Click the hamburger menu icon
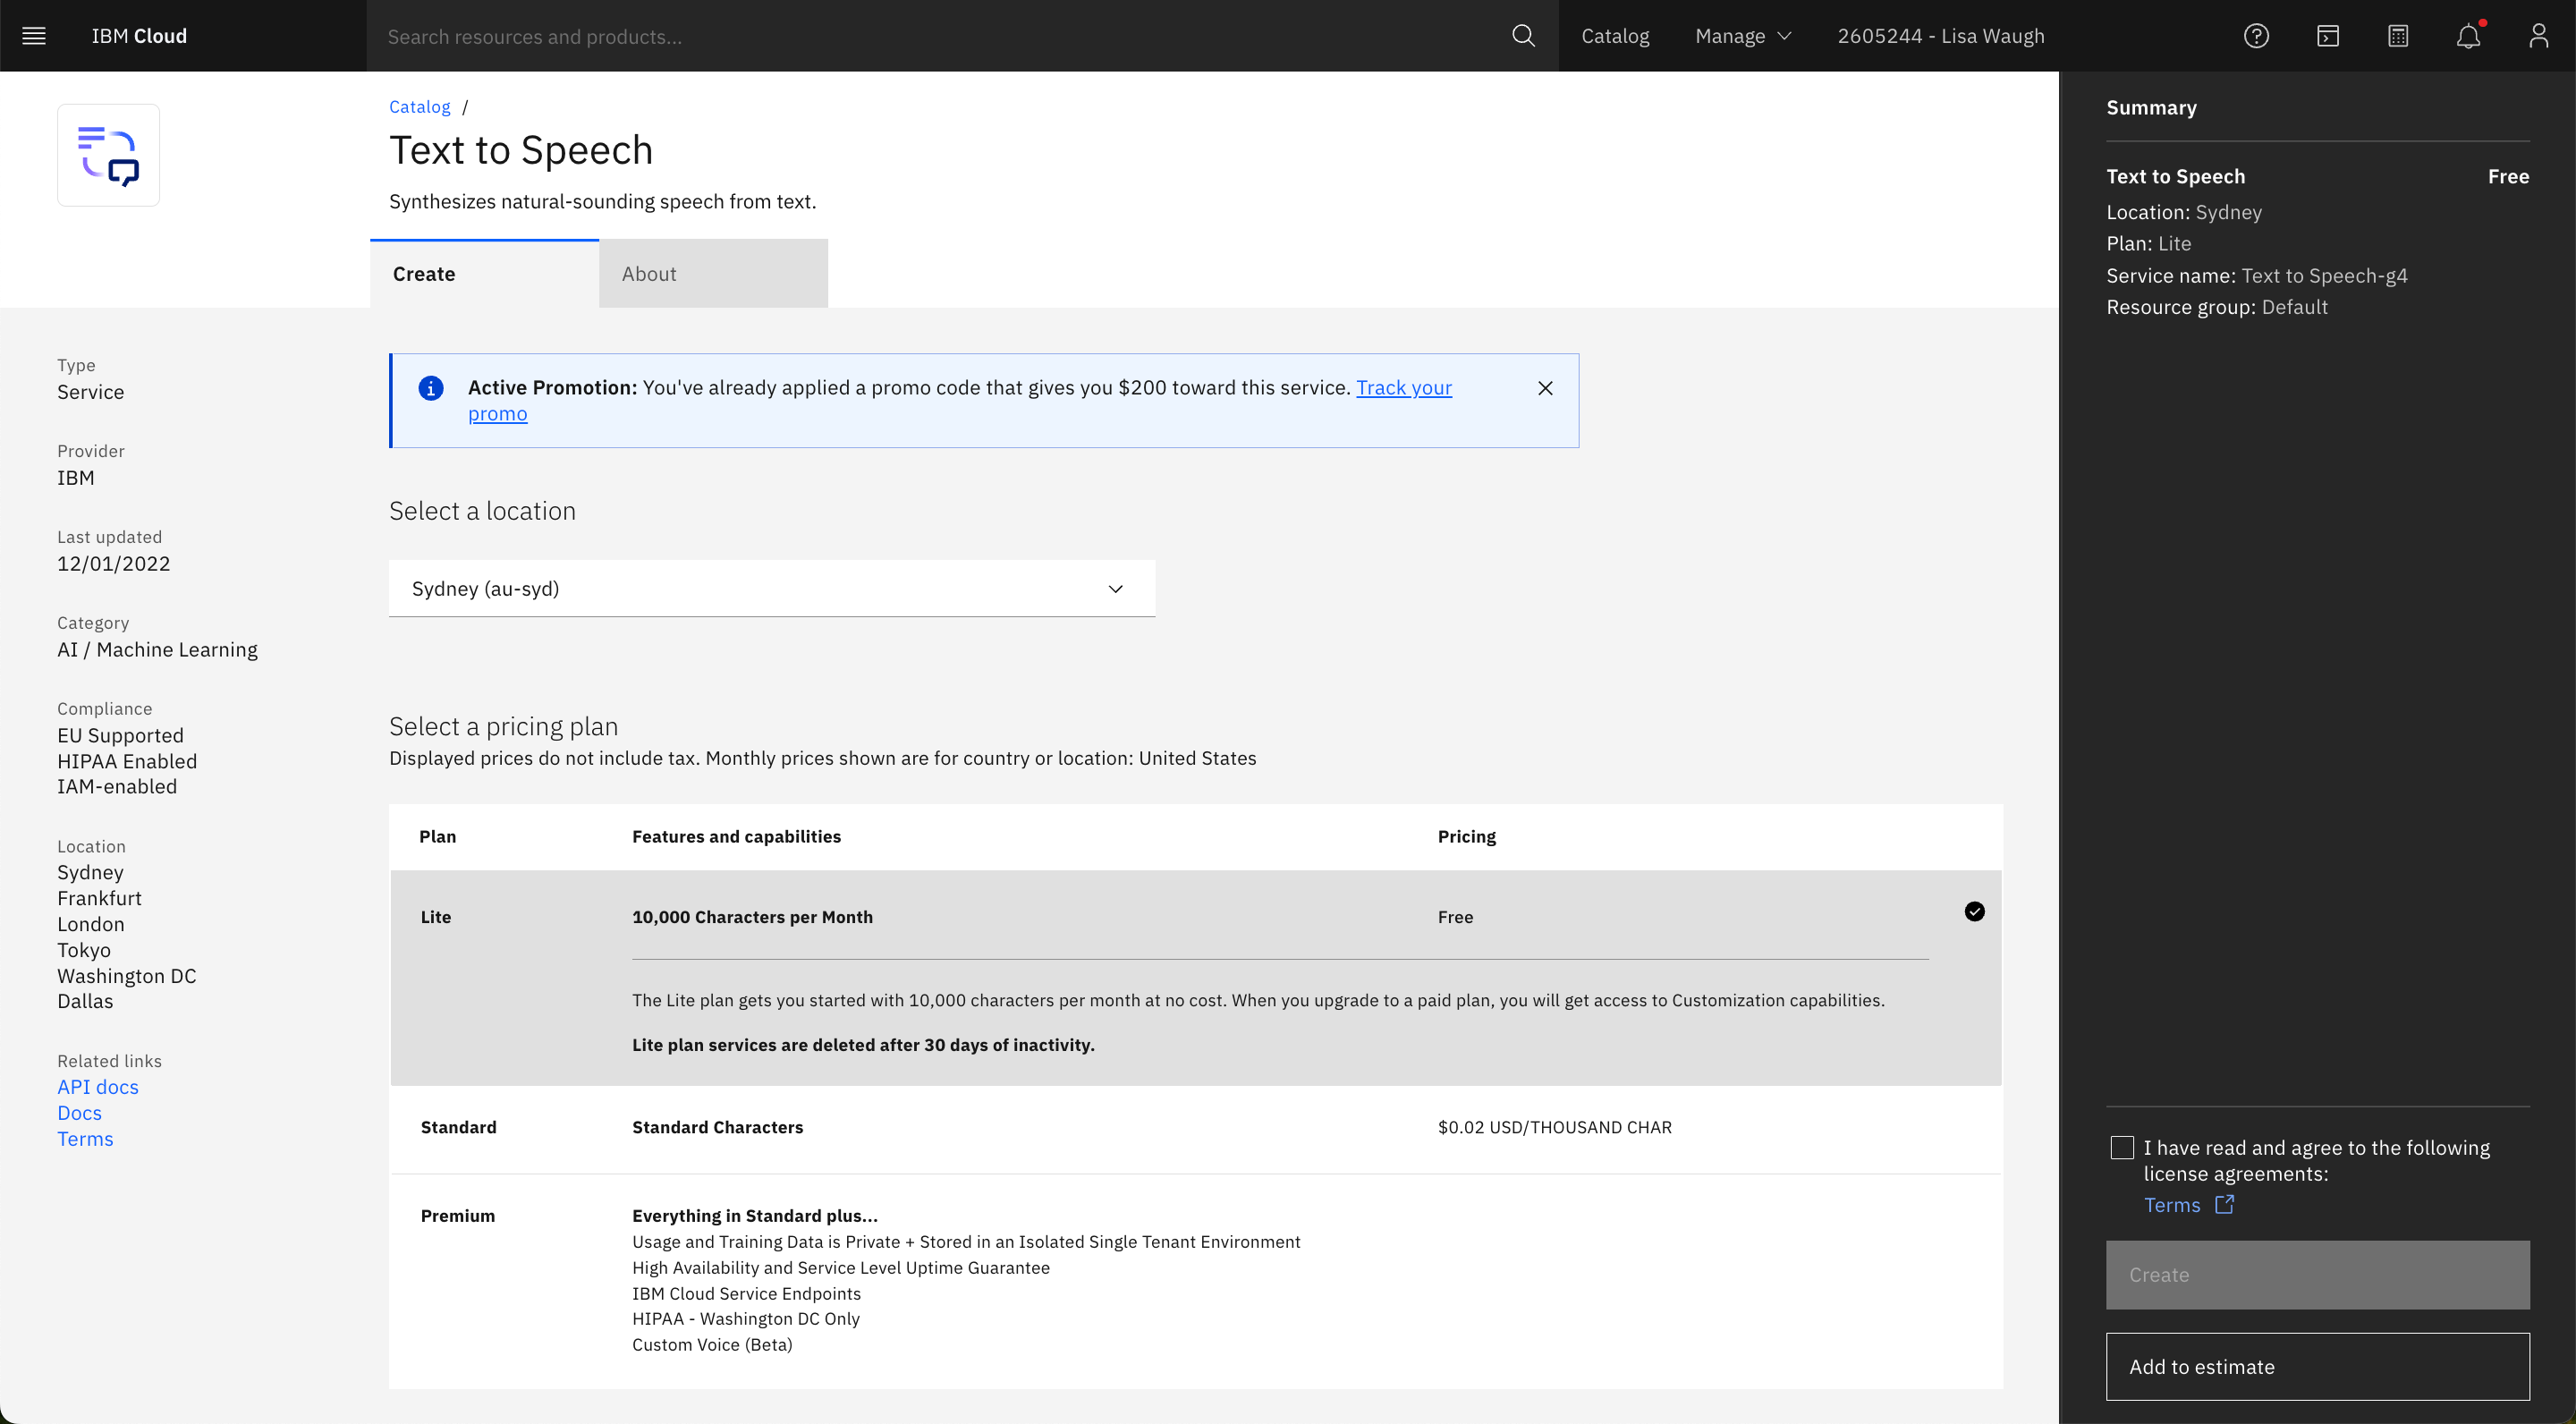The image size is (2576, 1424). (35, 35)
